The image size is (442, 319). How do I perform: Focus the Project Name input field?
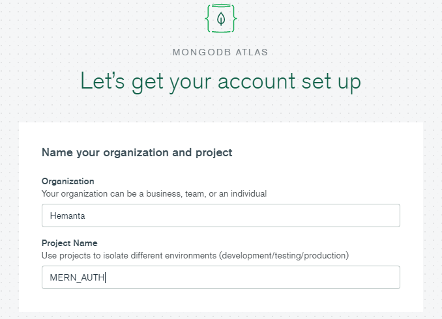(x=220, y=277)
